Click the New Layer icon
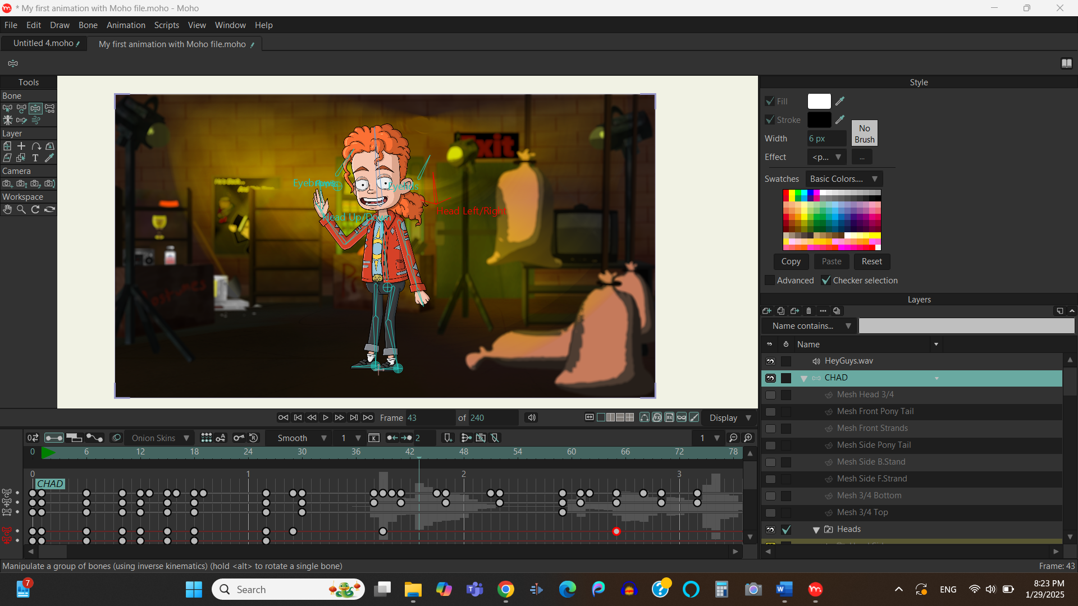Screen dimensions: 1078x606 click(x=767, y=311)
